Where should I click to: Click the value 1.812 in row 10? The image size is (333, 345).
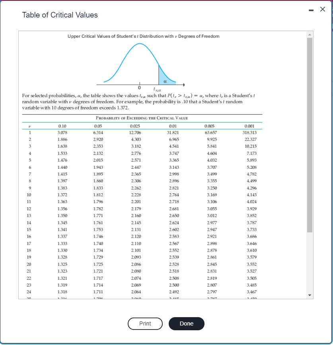(98, 195)
